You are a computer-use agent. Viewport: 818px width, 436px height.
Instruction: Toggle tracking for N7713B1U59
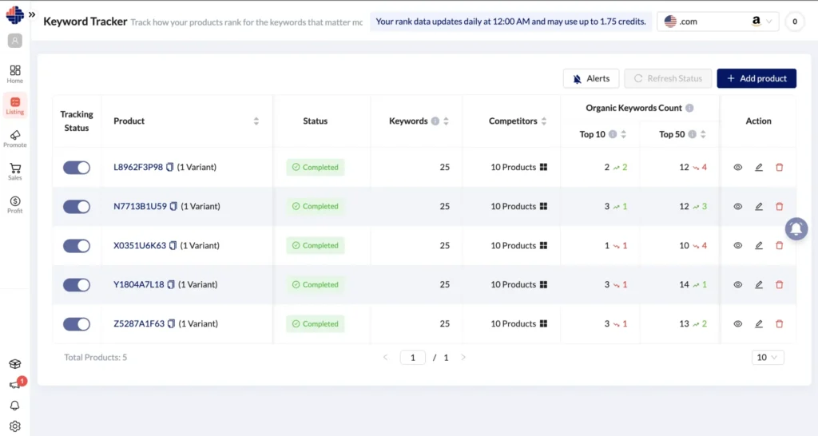click(x=77, y=207)
